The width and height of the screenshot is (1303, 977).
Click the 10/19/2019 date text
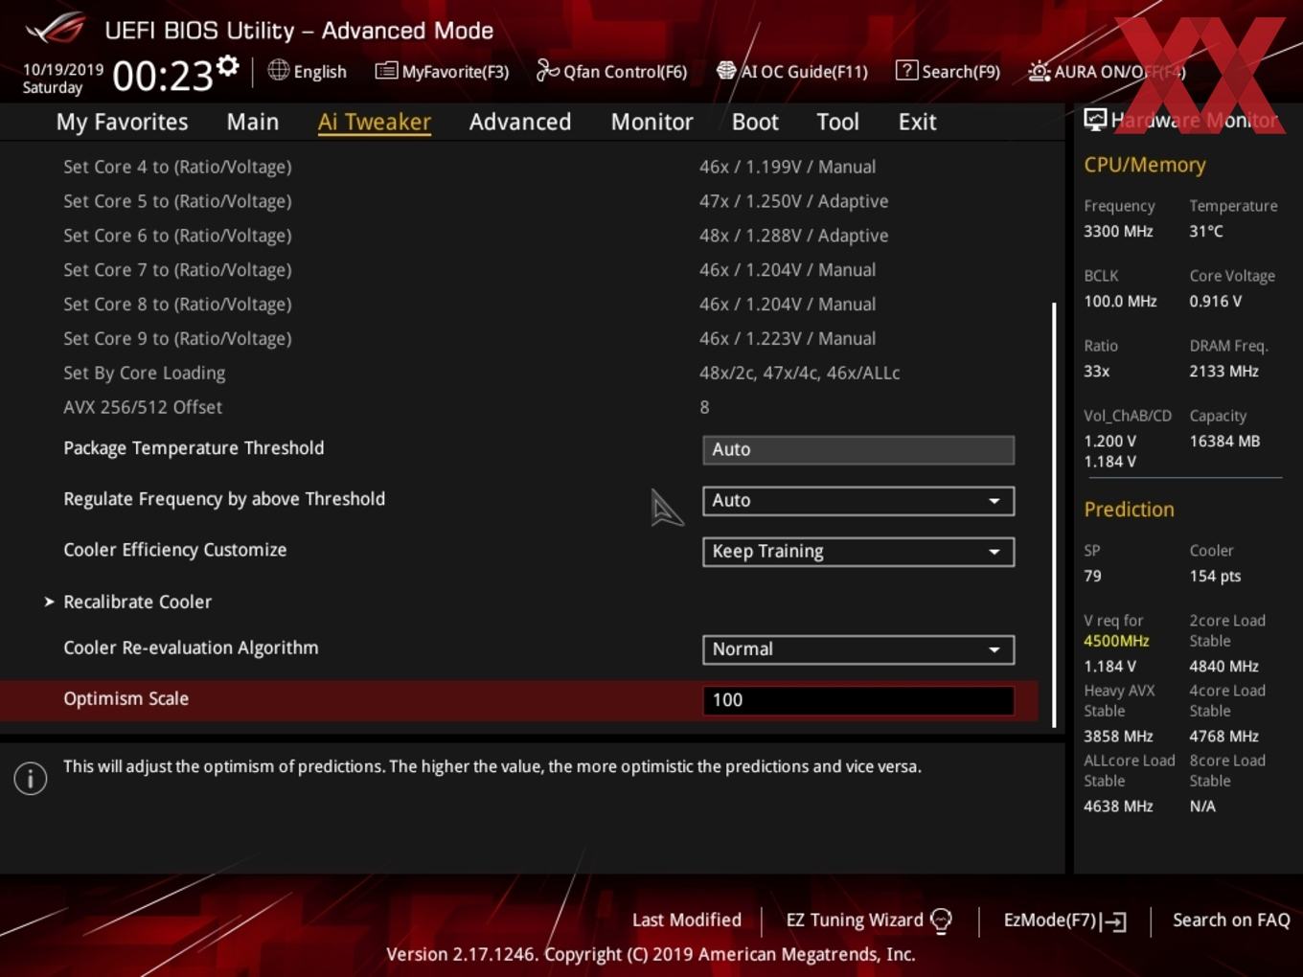tap(62, 70)
